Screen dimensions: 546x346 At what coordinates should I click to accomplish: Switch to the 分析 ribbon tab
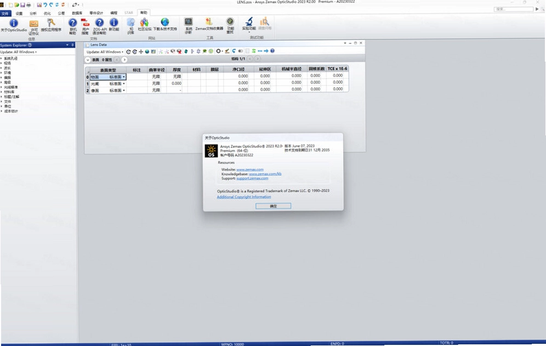tap(33, 14)
